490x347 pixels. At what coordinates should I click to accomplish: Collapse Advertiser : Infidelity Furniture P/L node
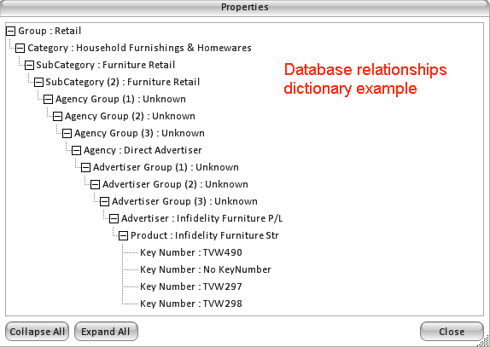pyautogui.click(x=114, y=218)
